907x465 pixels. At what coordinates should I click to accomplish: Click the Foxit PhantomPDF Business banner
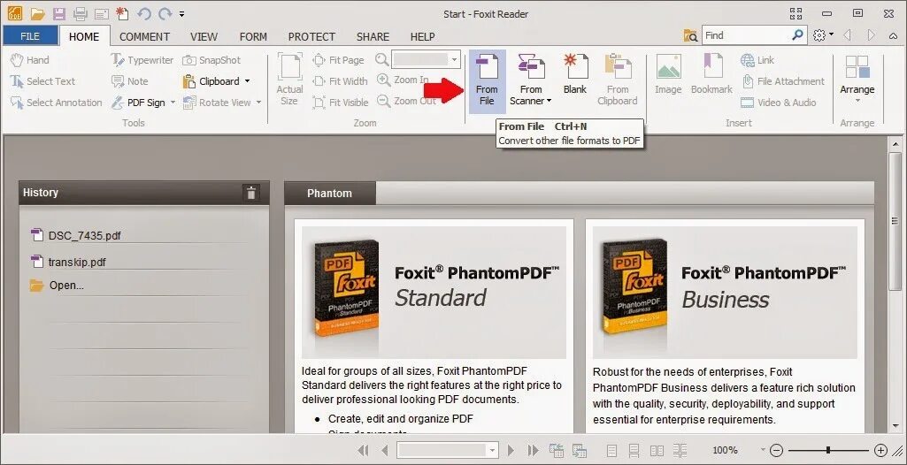[726, 293]
